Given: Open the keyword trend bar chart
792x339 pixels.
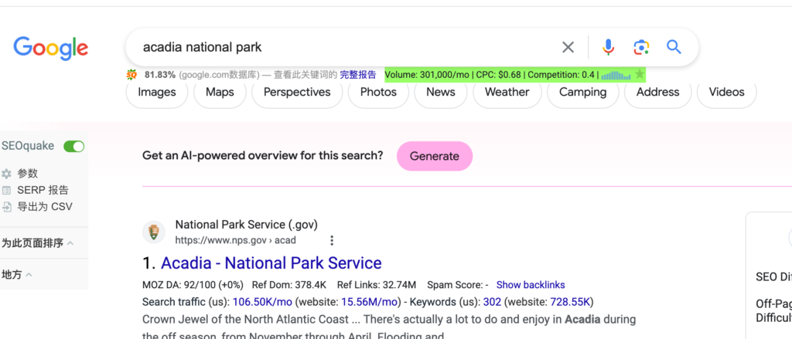Looking at the screenshot, I should [x=616, y=75].
